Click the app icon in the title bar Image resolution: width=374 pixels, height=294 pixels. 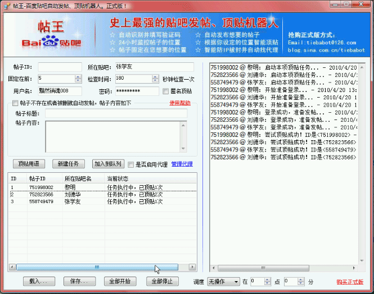(x=7, y=6)
